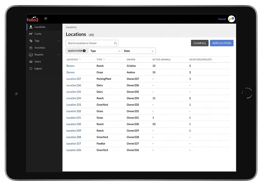Click the Cattle icon in sidebar
This screenshot has width=263, height=186.
[x=31, y=34]
